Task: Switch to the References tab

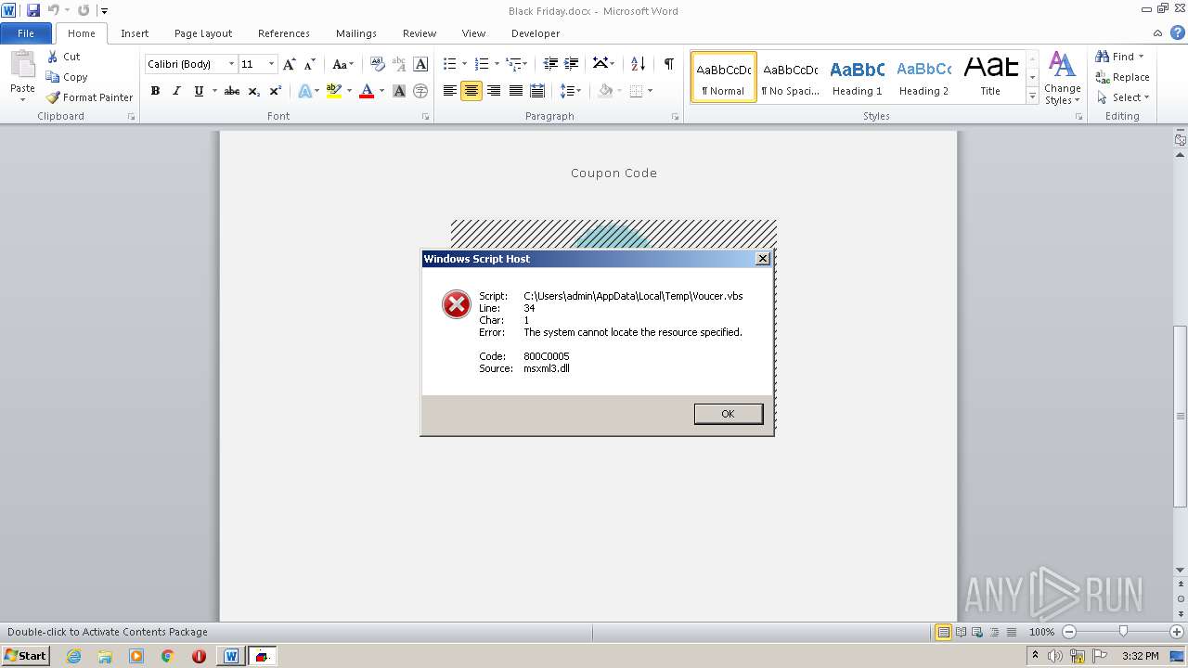Action: (284, 33)
